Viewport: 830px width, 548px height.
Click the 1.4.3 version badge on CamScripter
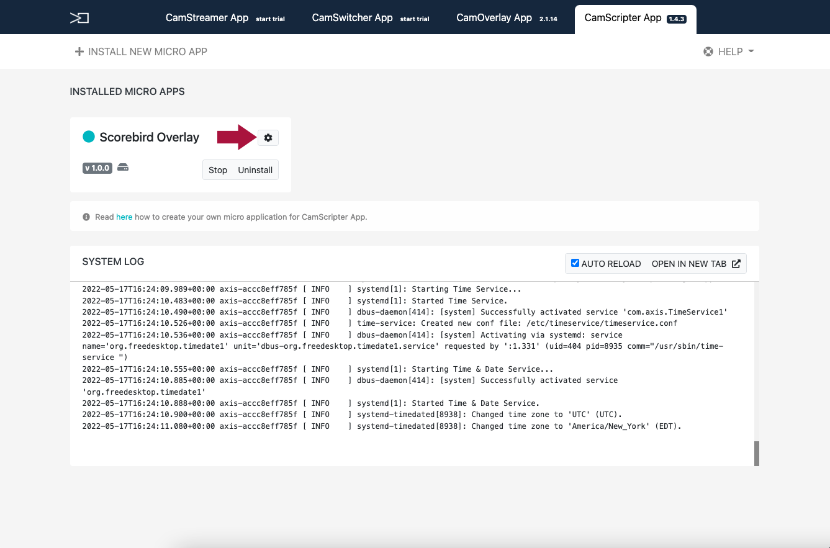676,19
